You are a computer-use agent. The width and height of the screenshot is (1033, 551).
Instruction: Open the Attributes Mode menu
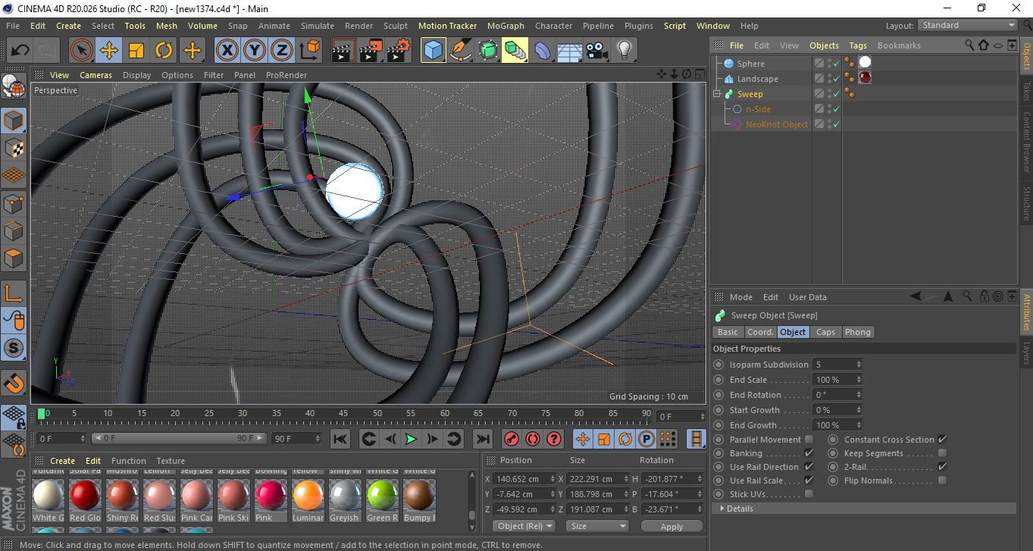coord(740,297)
